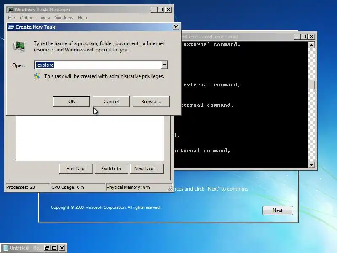337x253 pixels.
Task: Minimize the Windows Task Manager window
Action: point(154,10)
